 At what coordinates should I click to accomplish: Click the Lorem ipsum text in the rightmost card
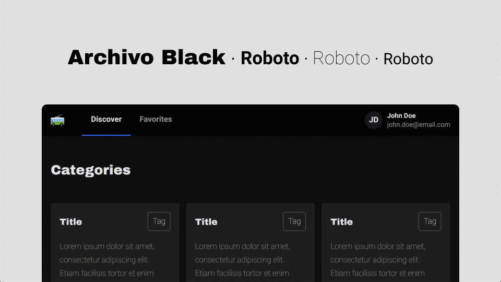378,260
